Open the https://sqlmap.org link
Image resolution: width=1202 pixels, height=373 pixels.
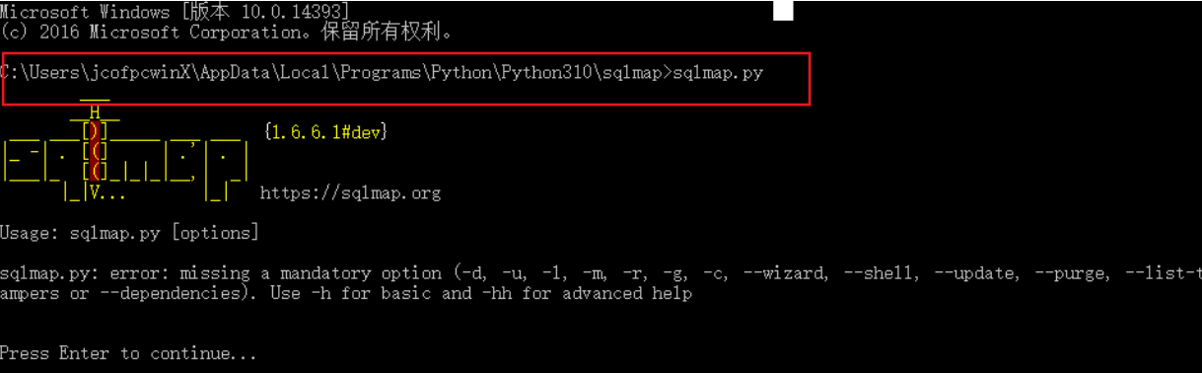click(x=350, y=193)
